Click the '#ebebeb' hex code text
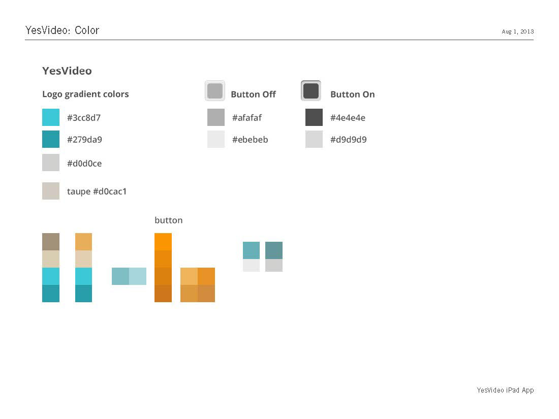The height and width of the screenshot is (419, 559). point(250,139)
